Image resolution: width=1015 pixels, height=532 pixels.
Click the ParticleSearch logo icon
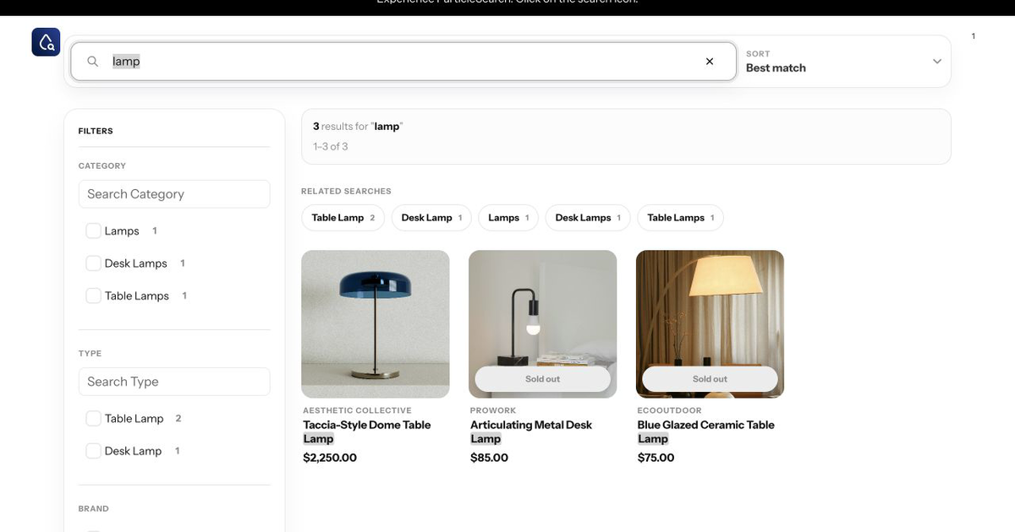click(46, 41)
